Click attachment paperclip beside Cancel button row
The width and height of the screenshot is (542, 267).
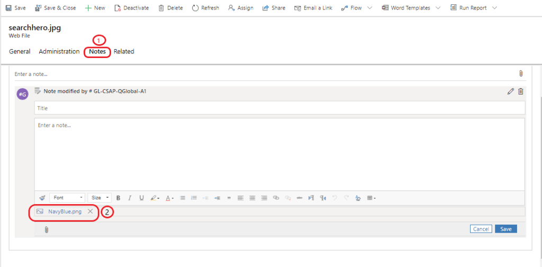click(46, 230)
